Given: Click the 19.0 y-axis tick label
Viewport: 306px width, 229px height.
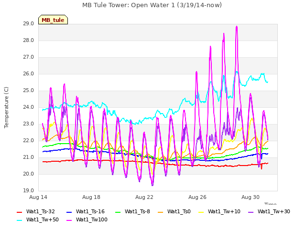Looking at the screenshot, I should [x=29, y=191].
